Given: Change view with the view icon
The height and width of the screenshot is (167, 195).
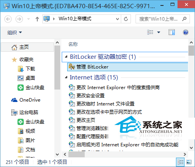Looking at the screenshot, I should (150, 32).
